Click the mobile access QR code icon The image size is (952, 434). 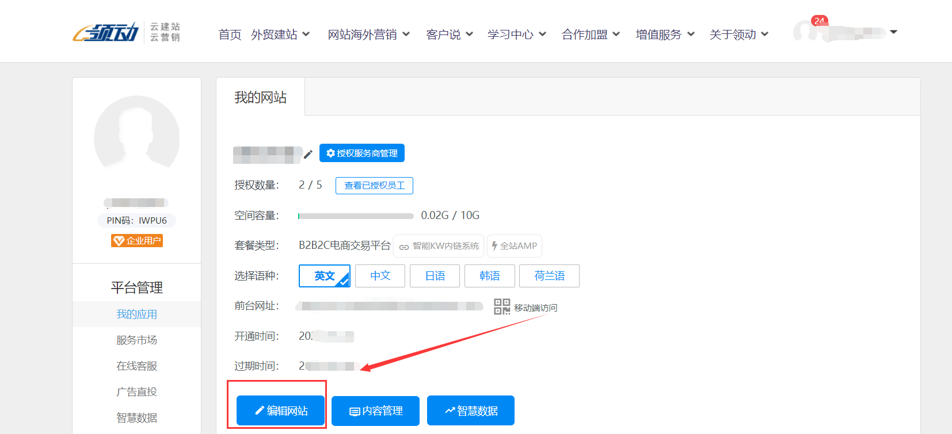click(x=501, y=307)
